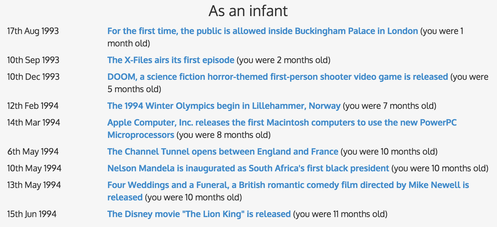The width and height of the screenshot is (497, 227).
Task: Click the 15th Jun 1994 date
Action: coord(32,214)
